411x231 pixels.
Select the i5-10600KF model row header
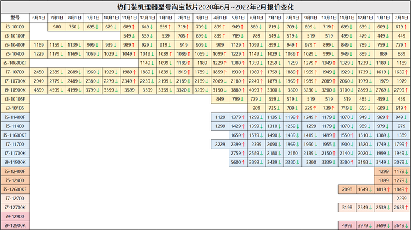click(x=15, y=63)
